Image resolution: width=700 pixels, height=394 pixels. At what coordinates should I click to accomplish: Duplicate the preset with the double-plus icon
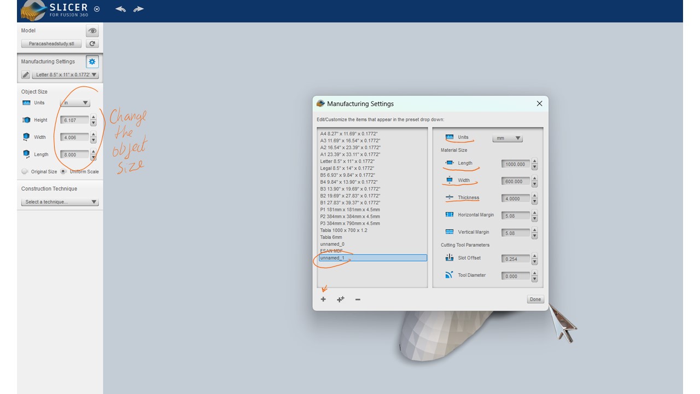click(x=340, y=299)
